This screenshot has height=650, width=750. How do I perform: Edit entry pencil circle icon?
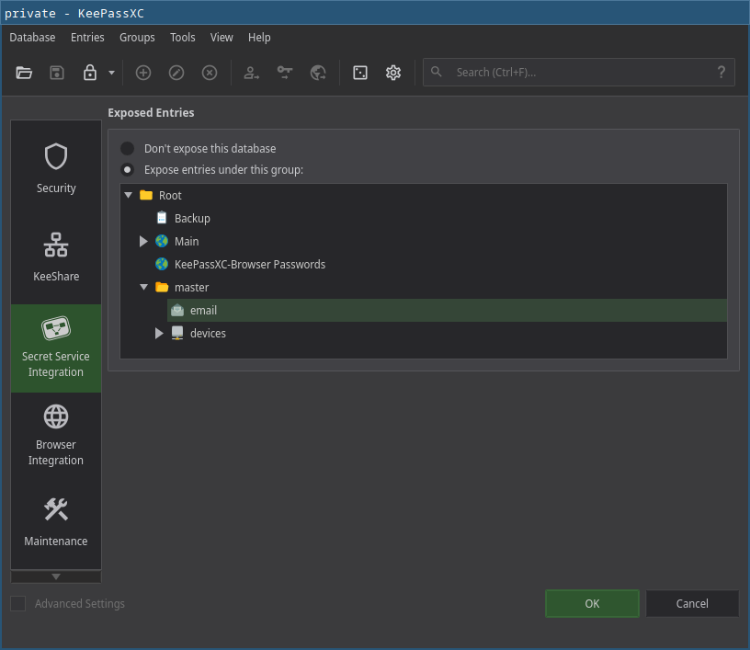point(176,73)
